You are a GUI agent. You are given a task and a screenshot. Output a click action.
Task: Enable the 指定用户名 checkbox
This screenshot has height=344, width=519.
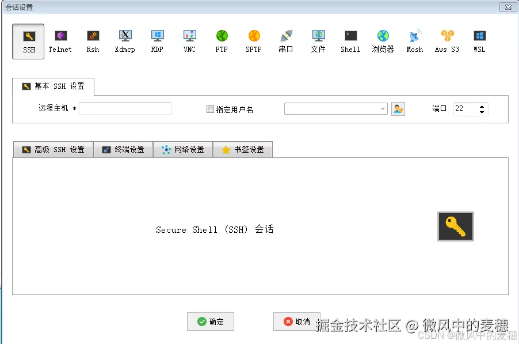[211, 108]
